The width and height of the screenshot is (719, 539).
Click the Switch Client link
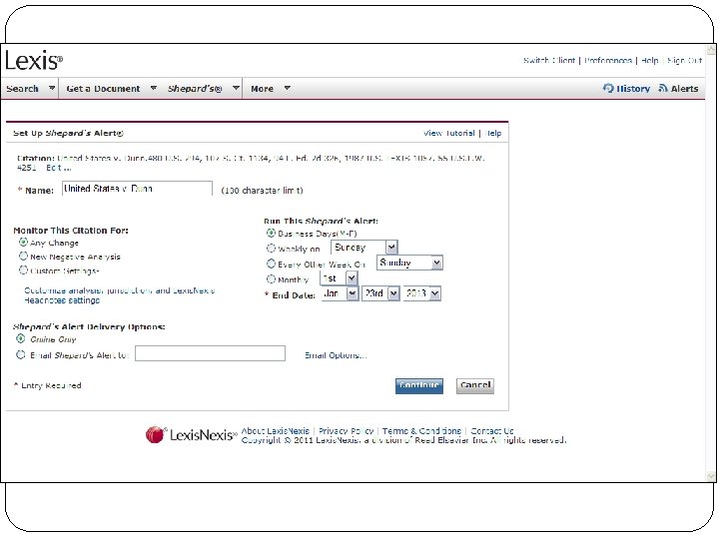549,60
